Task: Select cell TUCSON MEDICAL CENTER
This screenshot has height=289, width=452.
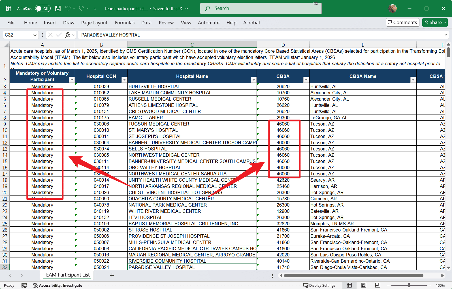Action: tap(192, 124)
